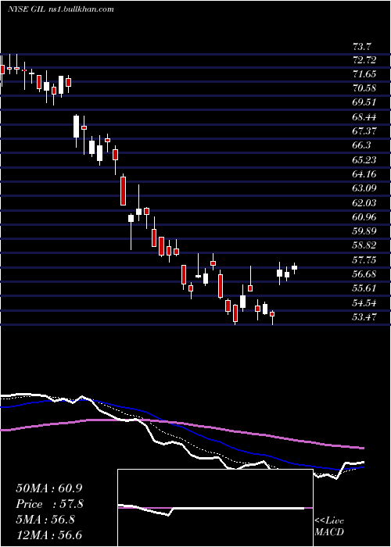Select the 58.82 price axis label
This screenshot has height=547, width=391.
[365, 245]
